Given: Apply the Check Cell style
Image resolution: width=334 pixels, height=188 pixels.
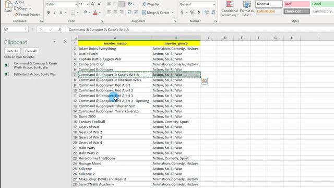Looking at the screenshot, I should [296, 11].
